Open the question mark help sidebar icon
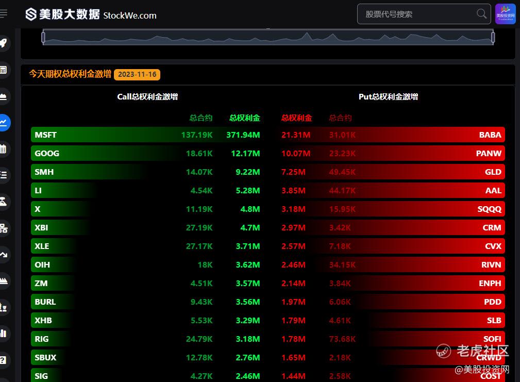 (x=3, y=360)
